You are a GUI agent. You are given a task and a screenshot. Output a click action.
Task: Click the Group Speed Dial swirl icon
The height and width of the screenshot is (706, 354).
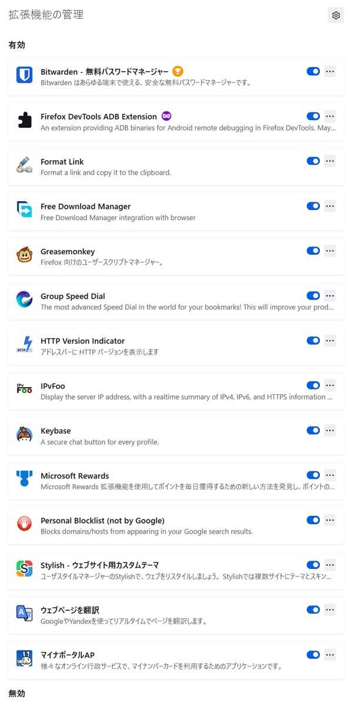pos(25,300)
